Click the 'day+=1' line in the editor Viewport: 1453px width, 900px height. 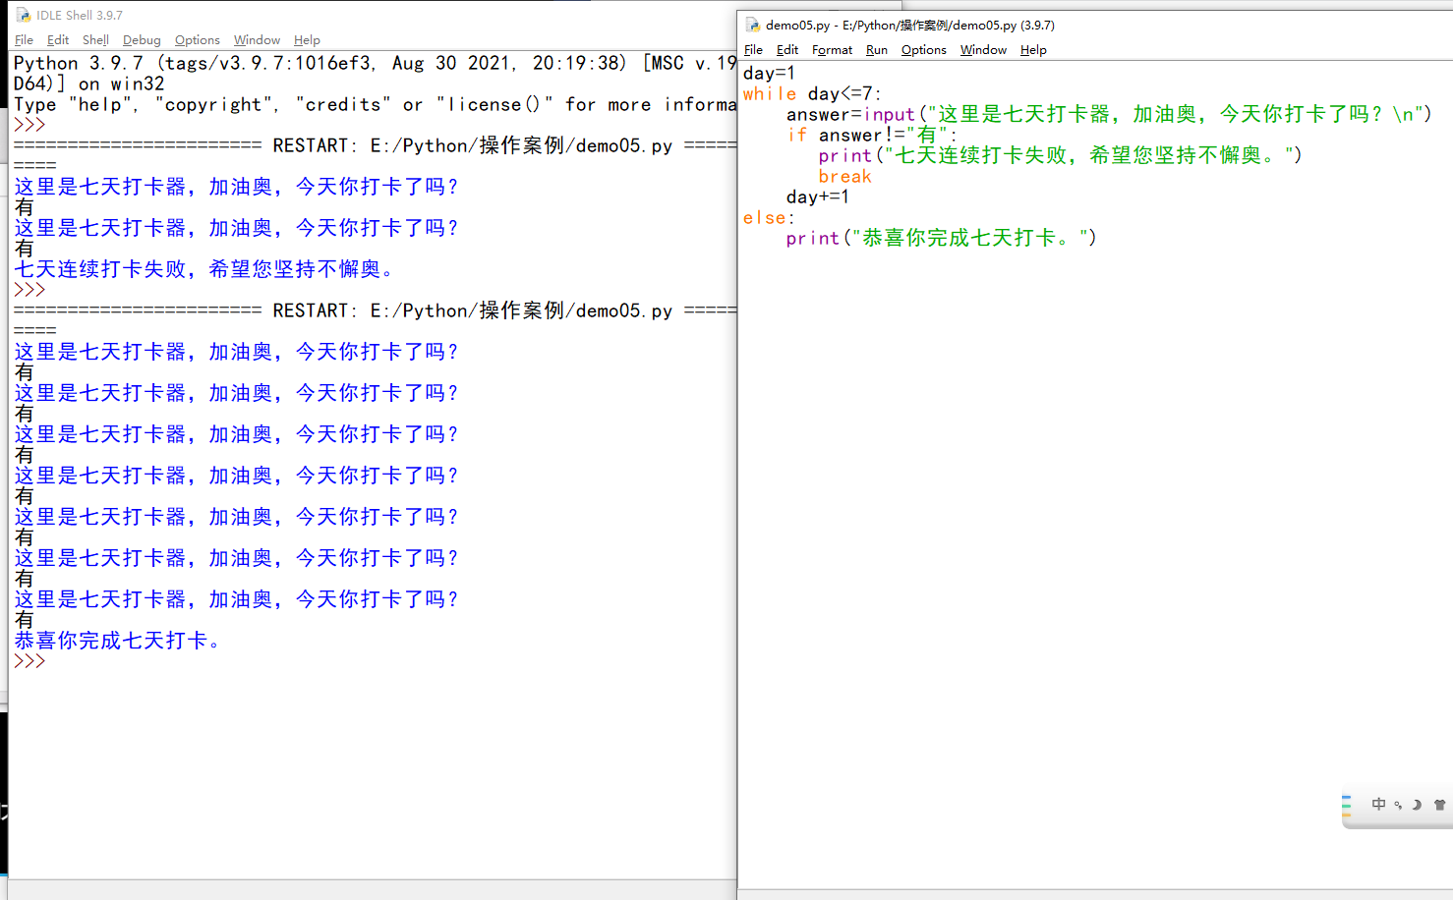pos(817,197)
